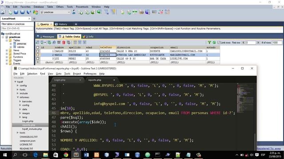Image resolution: width=284 pixels, height=159 pixels.
Task: Open the export dropdown arrow in result toolbar
Action: point(45,42)
